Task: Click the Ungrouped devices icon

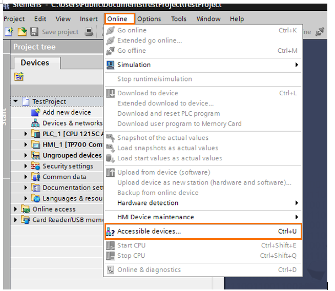Action: [x=35, y=155]
